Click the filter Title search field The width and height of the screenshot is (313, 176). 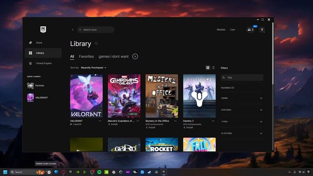(242, 77)
